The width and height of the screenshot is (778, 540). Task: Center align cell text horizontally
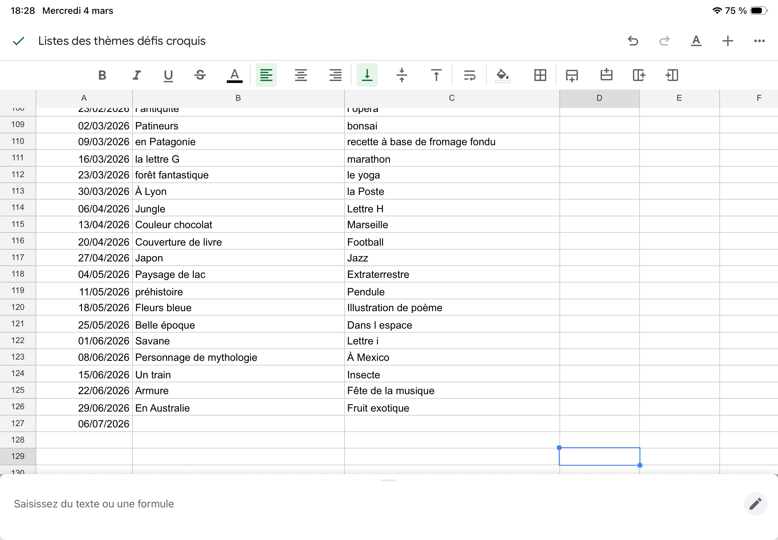point(301,75)
